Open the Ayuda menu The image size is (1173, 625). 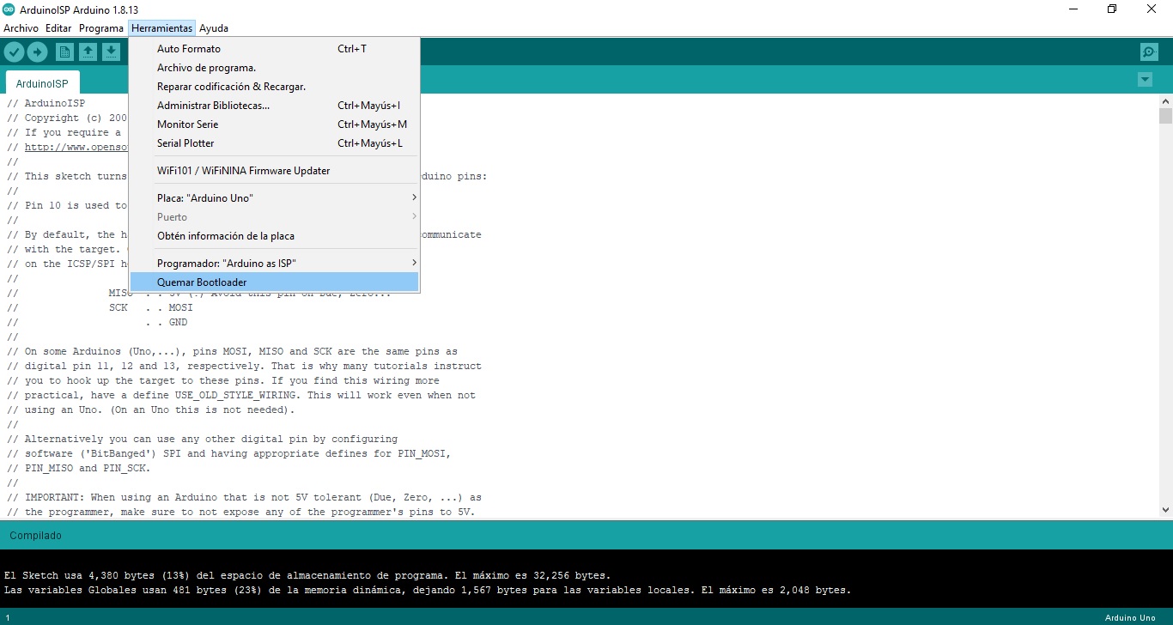(214, 28)
